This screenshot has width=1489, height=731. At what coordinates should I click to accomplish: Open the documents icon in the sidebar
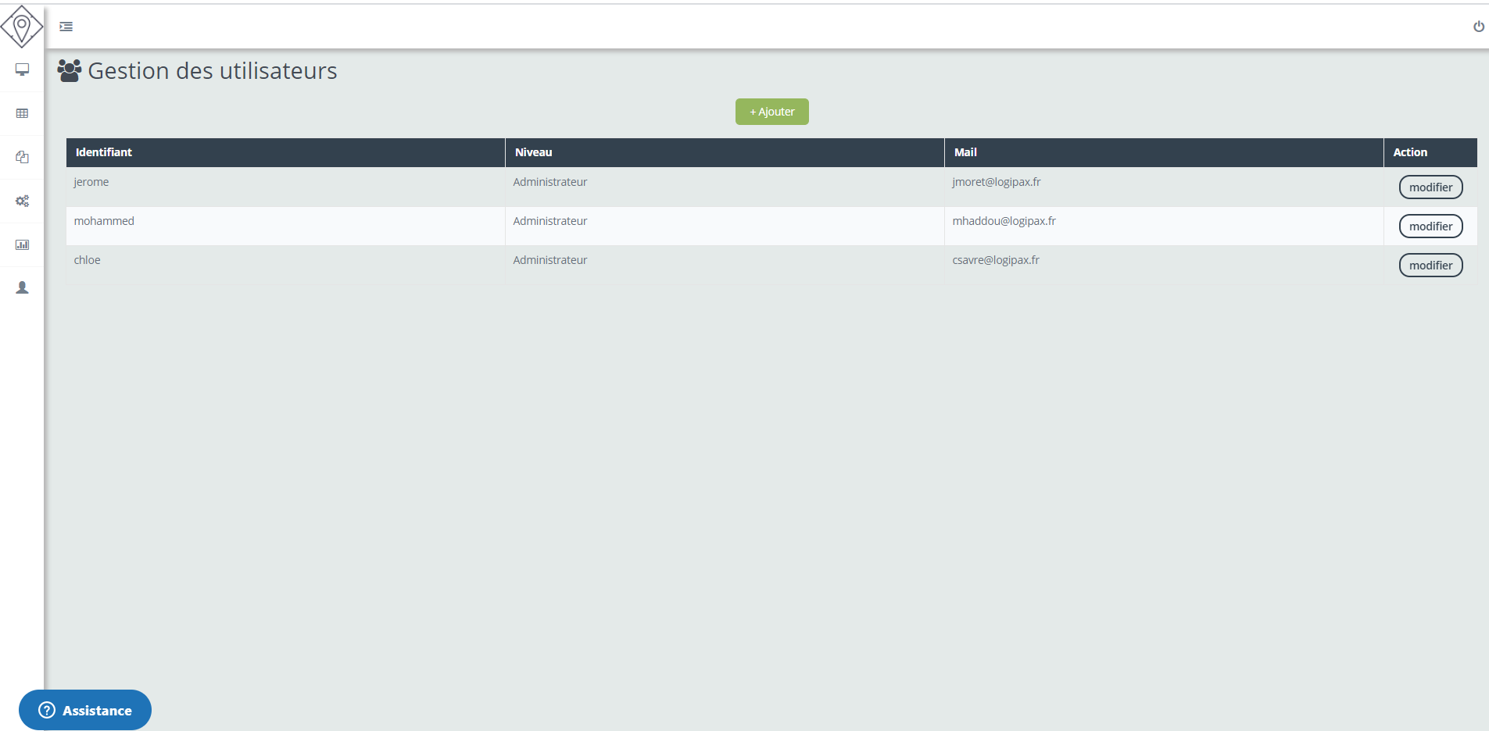tap(22, 157)
